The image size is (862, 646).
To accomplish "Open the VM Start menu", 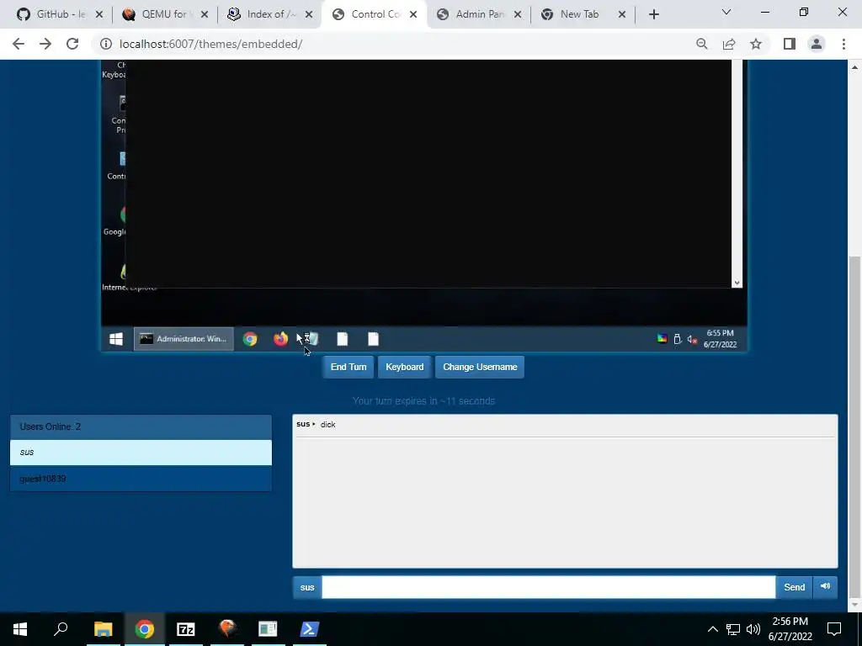I will (x=116, y=339).
